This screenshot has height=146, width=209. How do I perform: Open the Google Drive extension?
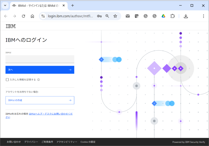(x=164, y=16)
